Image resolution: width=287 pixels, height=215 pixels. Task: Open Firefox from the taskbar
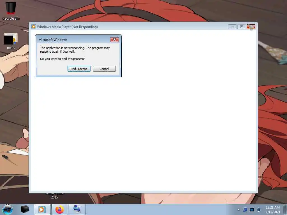click(x=60, y=209)
